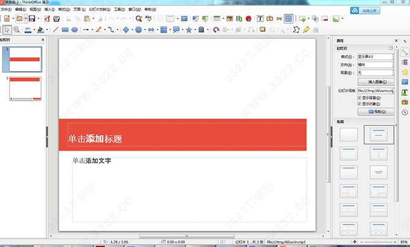410x247 pixels.
Task: Select the Zoom magnifier tool
Action: (x=16, y=30)
